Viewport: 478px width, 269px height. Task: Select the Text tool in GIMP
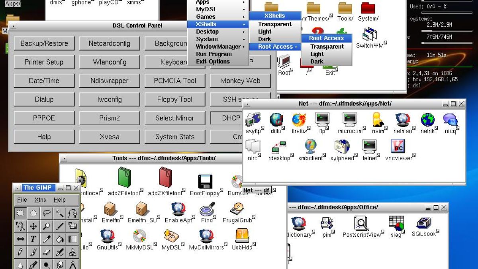click(x=33, y=240)
